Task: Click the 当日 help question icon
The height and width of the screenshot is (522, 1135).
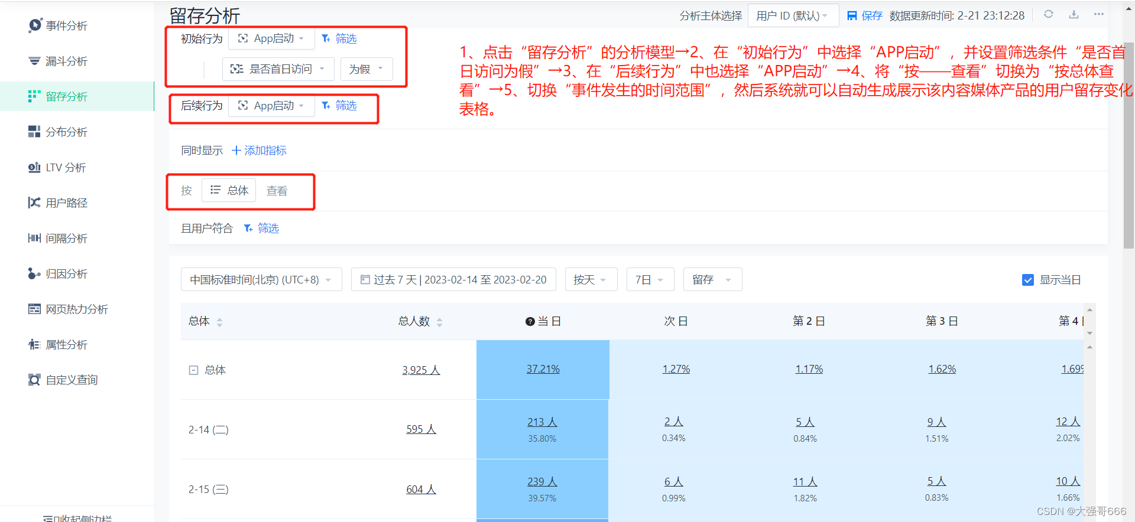Action: click(530, 322)
